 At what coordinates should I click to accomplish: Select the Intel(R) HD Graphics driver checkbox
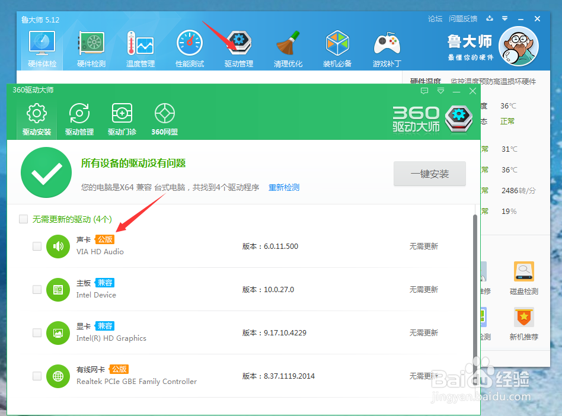(x=37, y=332)
